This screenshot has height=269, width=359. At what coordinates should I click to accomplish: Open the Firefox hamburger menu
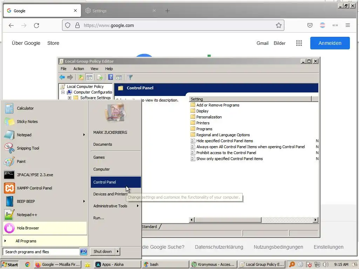[347, 25]
